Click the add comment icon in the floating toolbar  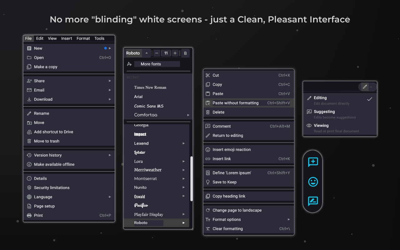[312, 162]
